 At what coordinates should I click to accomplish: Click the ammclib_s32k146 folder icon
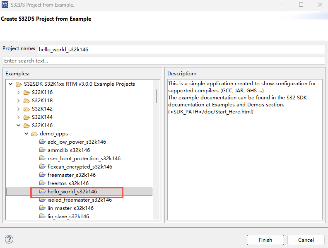(43, 150)
